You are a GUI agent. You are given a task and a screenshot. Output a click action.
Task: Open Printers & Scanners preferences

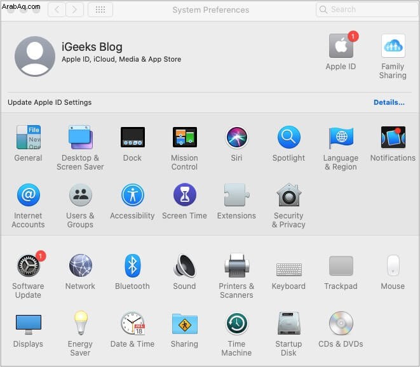point(236,265)
